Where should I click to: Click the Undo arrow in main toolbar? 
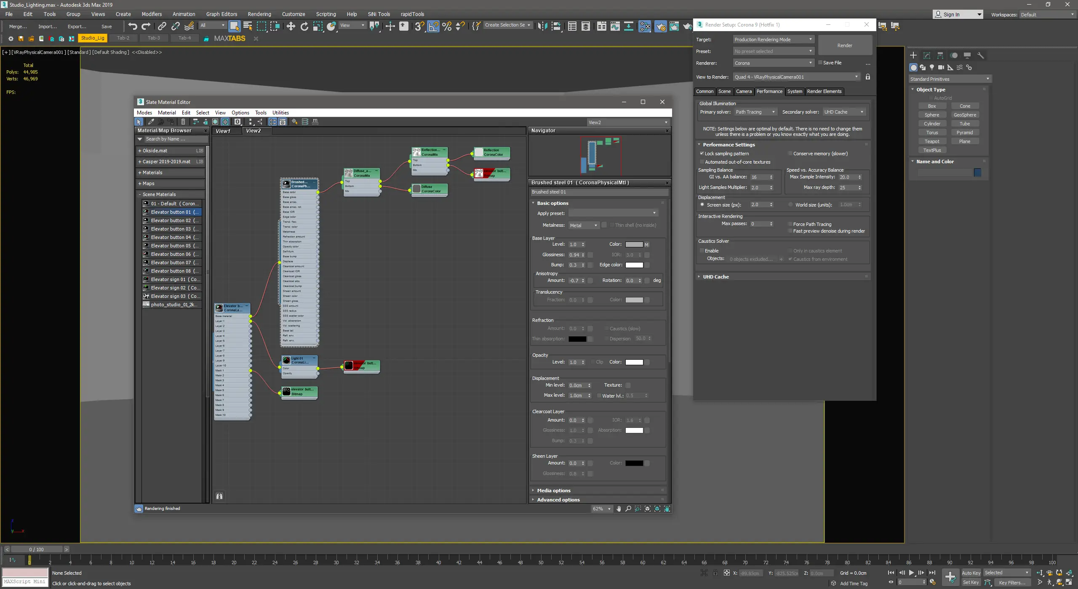[x=133, y=27]
